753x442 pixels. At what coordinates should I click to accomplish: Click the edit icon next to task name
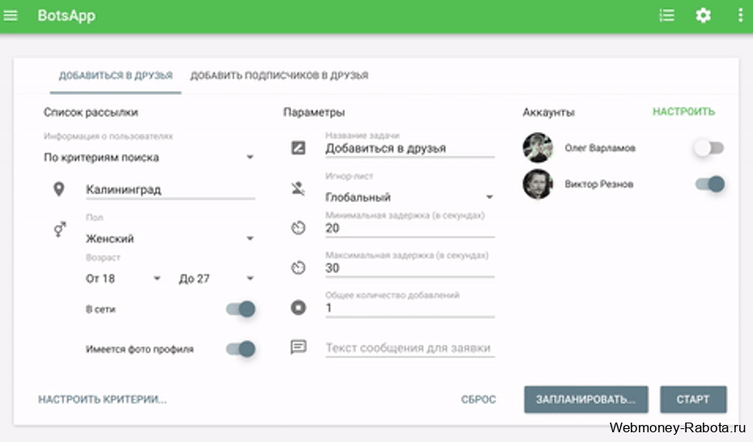tap(298, 147)
